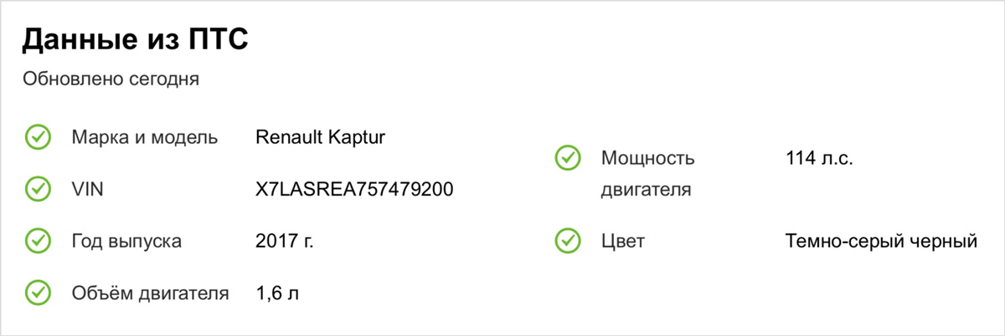The image size is (1005, 336).
Task: Click the 114 л.с. power value
Action: (x=819, y=158)
